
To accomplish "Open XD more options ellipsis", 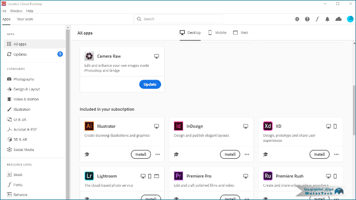I will point(336,155).
